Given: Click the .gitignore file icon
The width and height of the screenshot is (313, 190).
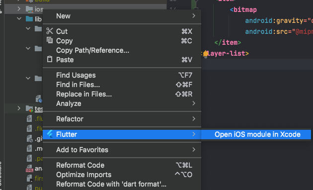Looking at the screenshot, I should 29,138.
